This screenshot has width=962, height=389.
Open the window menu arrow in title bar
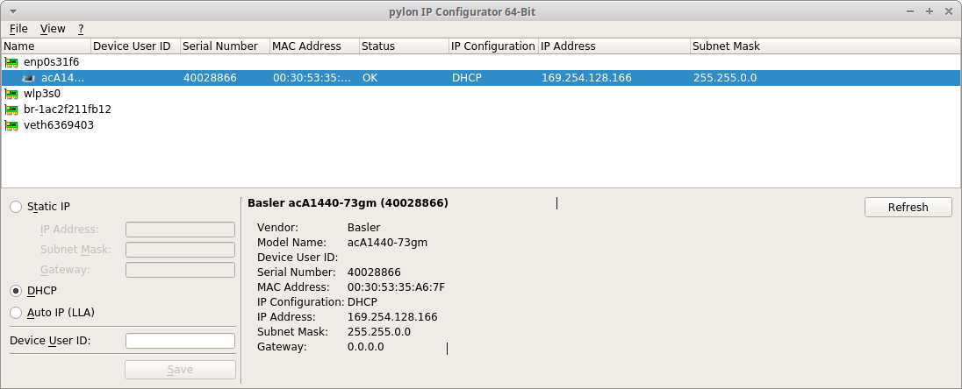[x=13, y=11]
